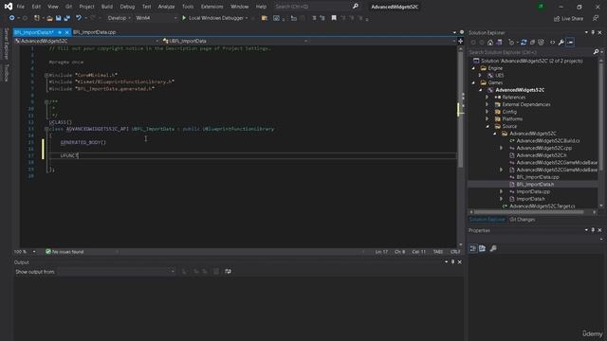Collapse the Games folder
The image size is (607, 341).
[x=473, y=82]
